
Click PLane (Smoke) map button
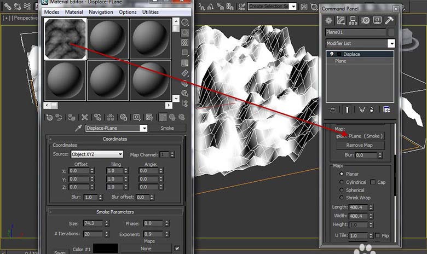pyautogui.click(x=360, y=136)
